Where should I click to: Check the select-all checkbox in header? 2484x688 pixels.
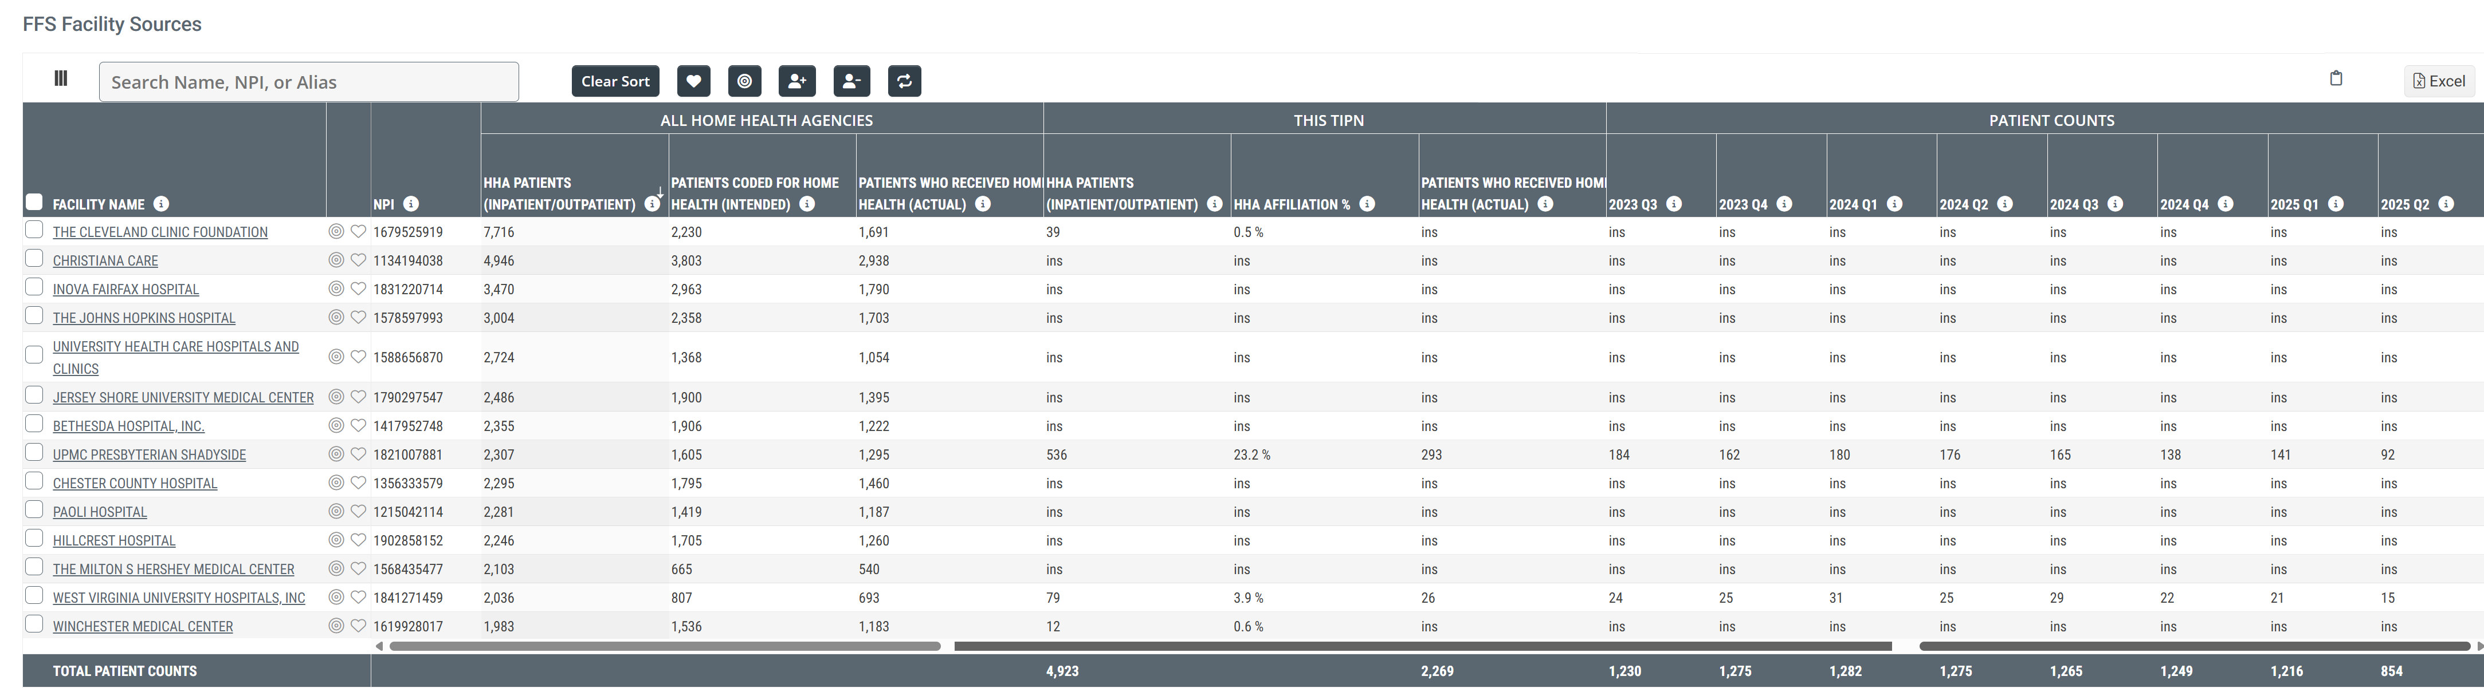[34, 201]
